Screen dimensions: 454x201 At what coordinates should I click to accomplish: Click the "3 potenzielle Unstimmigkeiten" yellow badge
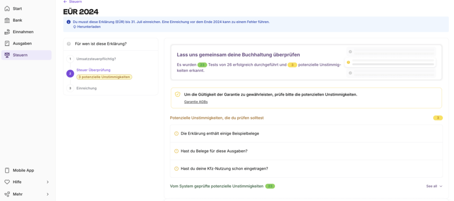[x=104, y=77]
